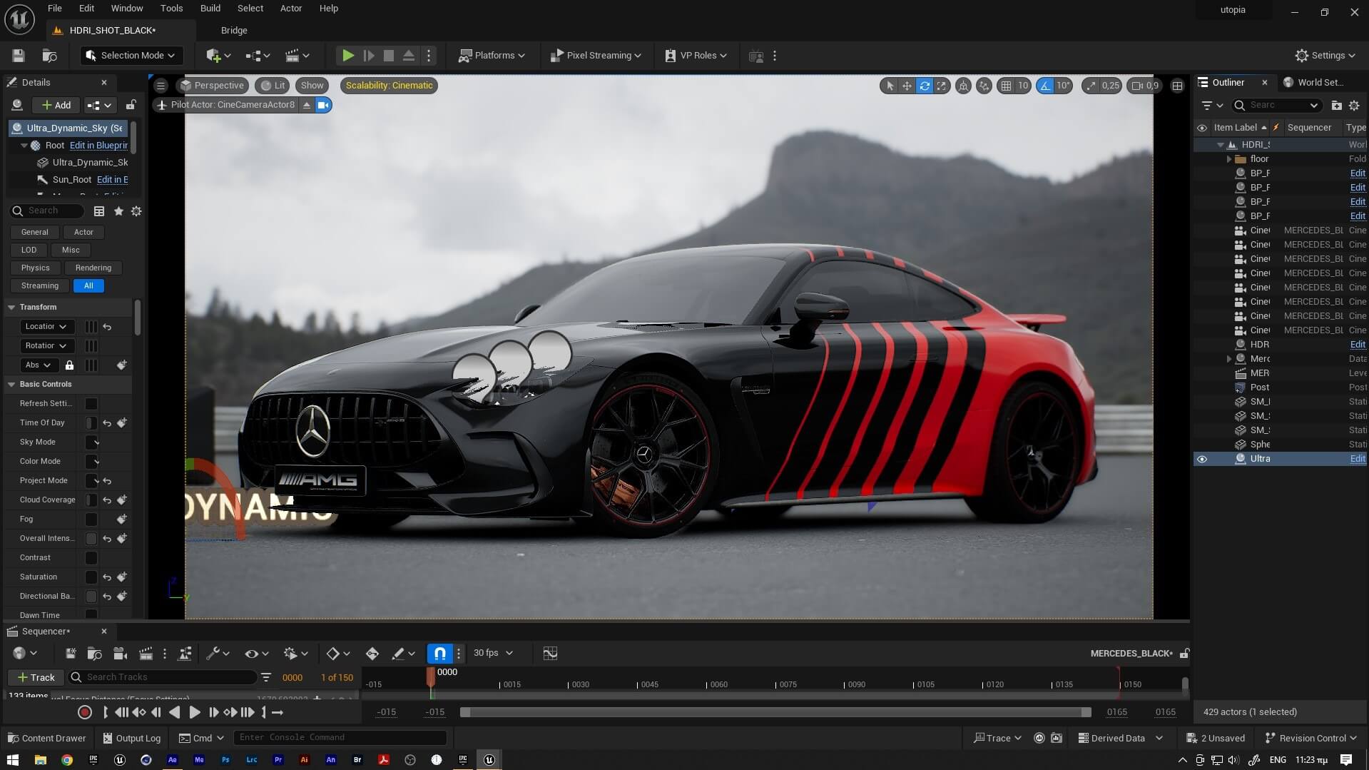Click Edit in Blueprint next to Root
The width and height of the screenshot is (1369, 770).
click(98, 145)
